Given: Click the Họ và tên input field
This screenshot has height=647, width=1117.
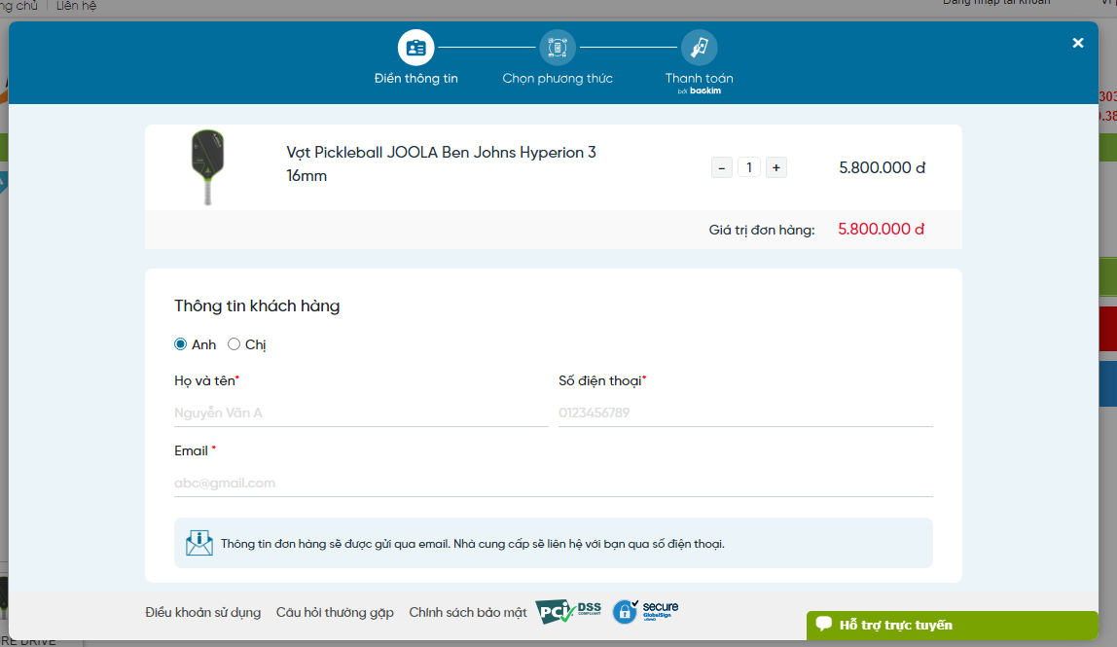Looking at the screenshot, I should coord(360,413).
